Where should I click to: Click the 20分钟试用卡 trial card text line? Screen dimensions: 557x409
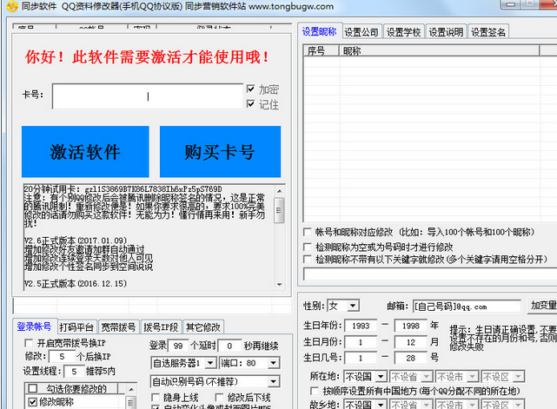pos(123,189)
